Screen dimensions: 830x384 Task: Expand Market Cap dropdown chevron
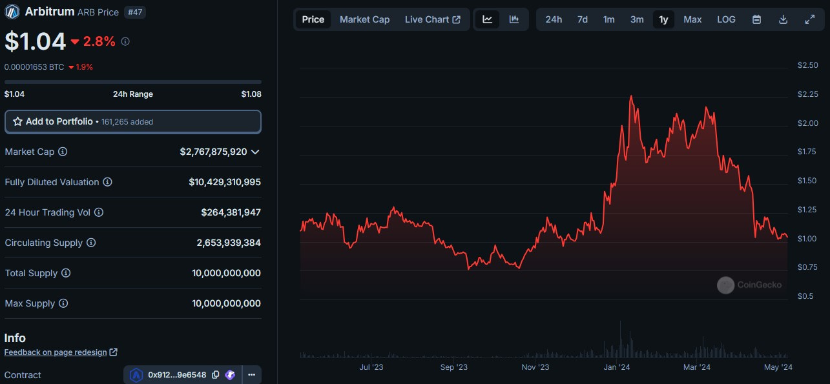(255, 152)
